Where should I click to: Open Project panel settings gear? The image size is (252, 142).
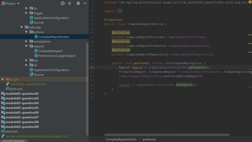point(78,4)
